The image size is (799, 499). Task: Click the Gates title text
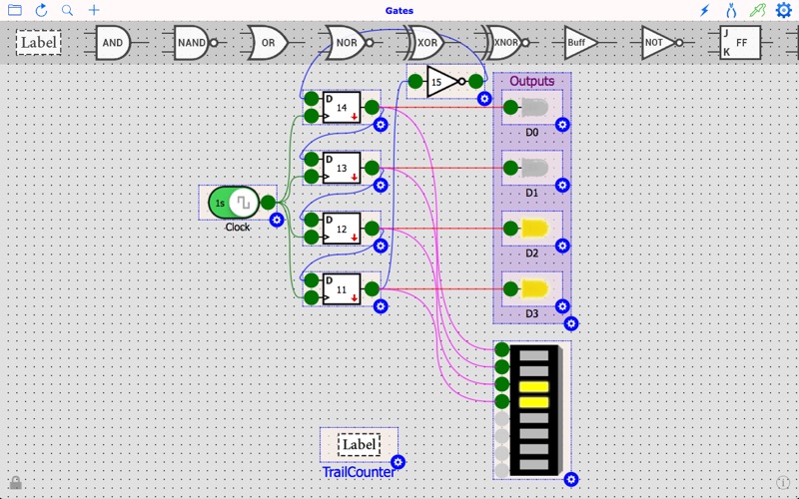click(x=399, y=10)
